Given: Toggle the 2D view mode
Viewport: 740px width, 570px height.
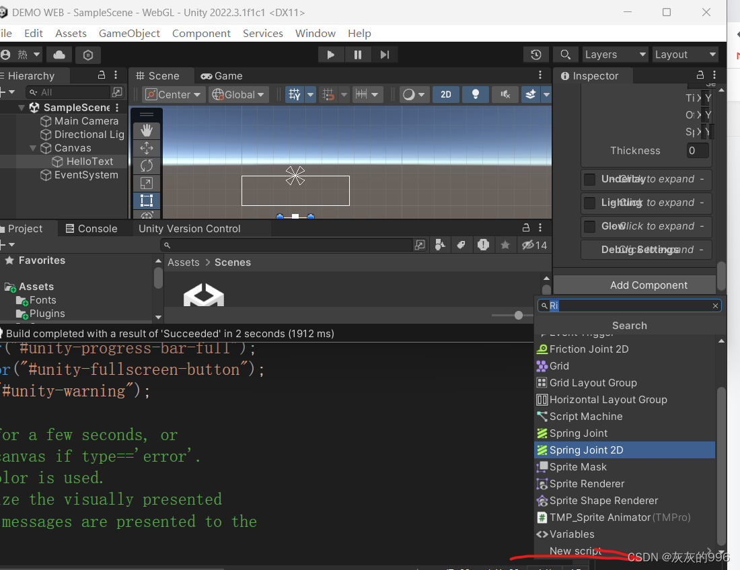Looking at the screenshot, I should [446, 94].
